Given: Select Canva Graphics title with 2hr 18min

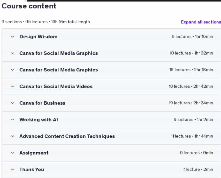Looking at the screenshot, I should pos(59,70).
